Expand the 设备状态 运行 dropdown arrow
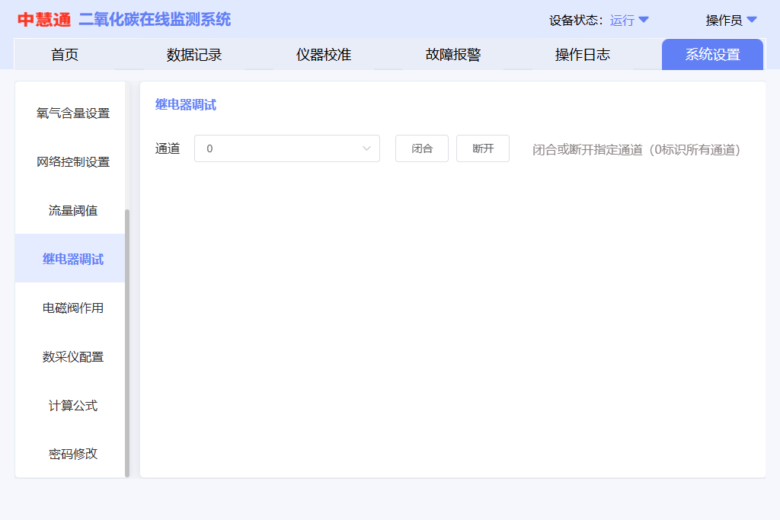The width and height of the screenshot is (780, 520). point(644,20)
